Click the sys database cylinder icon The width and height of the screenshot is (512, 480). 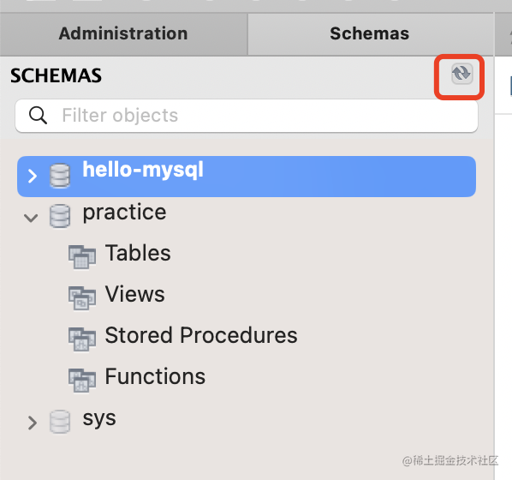coord(60,422)
